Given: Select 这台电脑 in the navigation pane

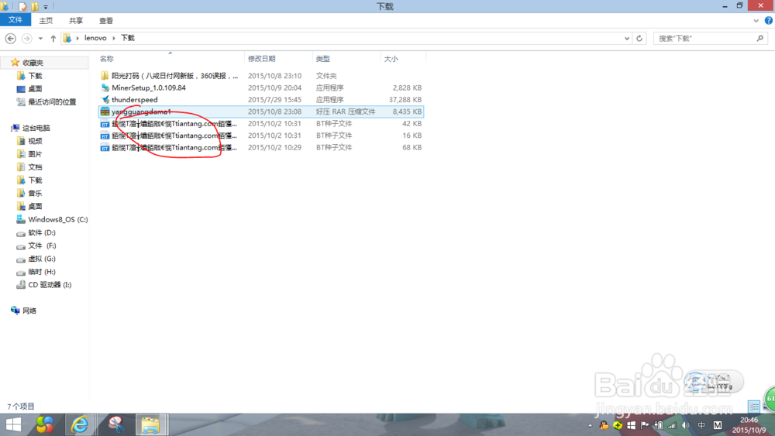Looking at the screenshot, I should coord(36,128).
